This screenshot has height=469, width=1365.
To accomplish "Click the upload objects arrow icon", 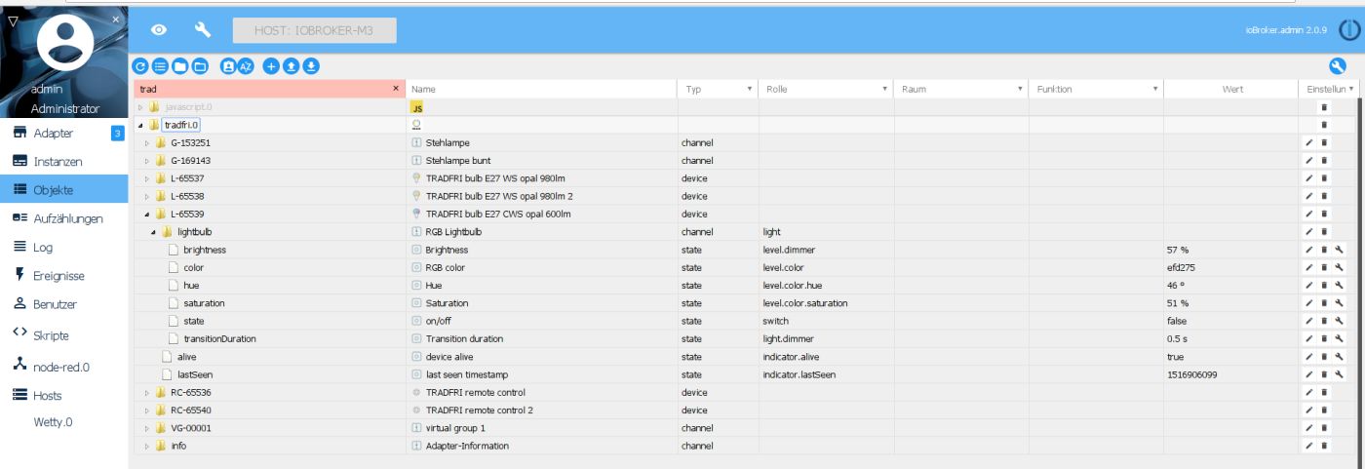I will (292, 66).
